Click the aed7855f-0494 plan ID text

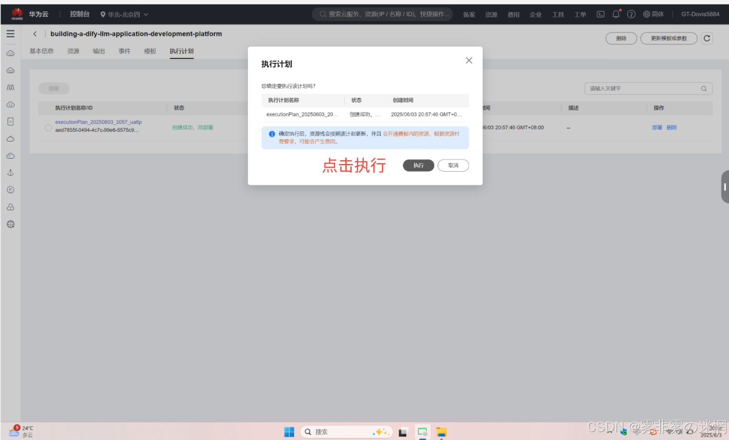97,130
